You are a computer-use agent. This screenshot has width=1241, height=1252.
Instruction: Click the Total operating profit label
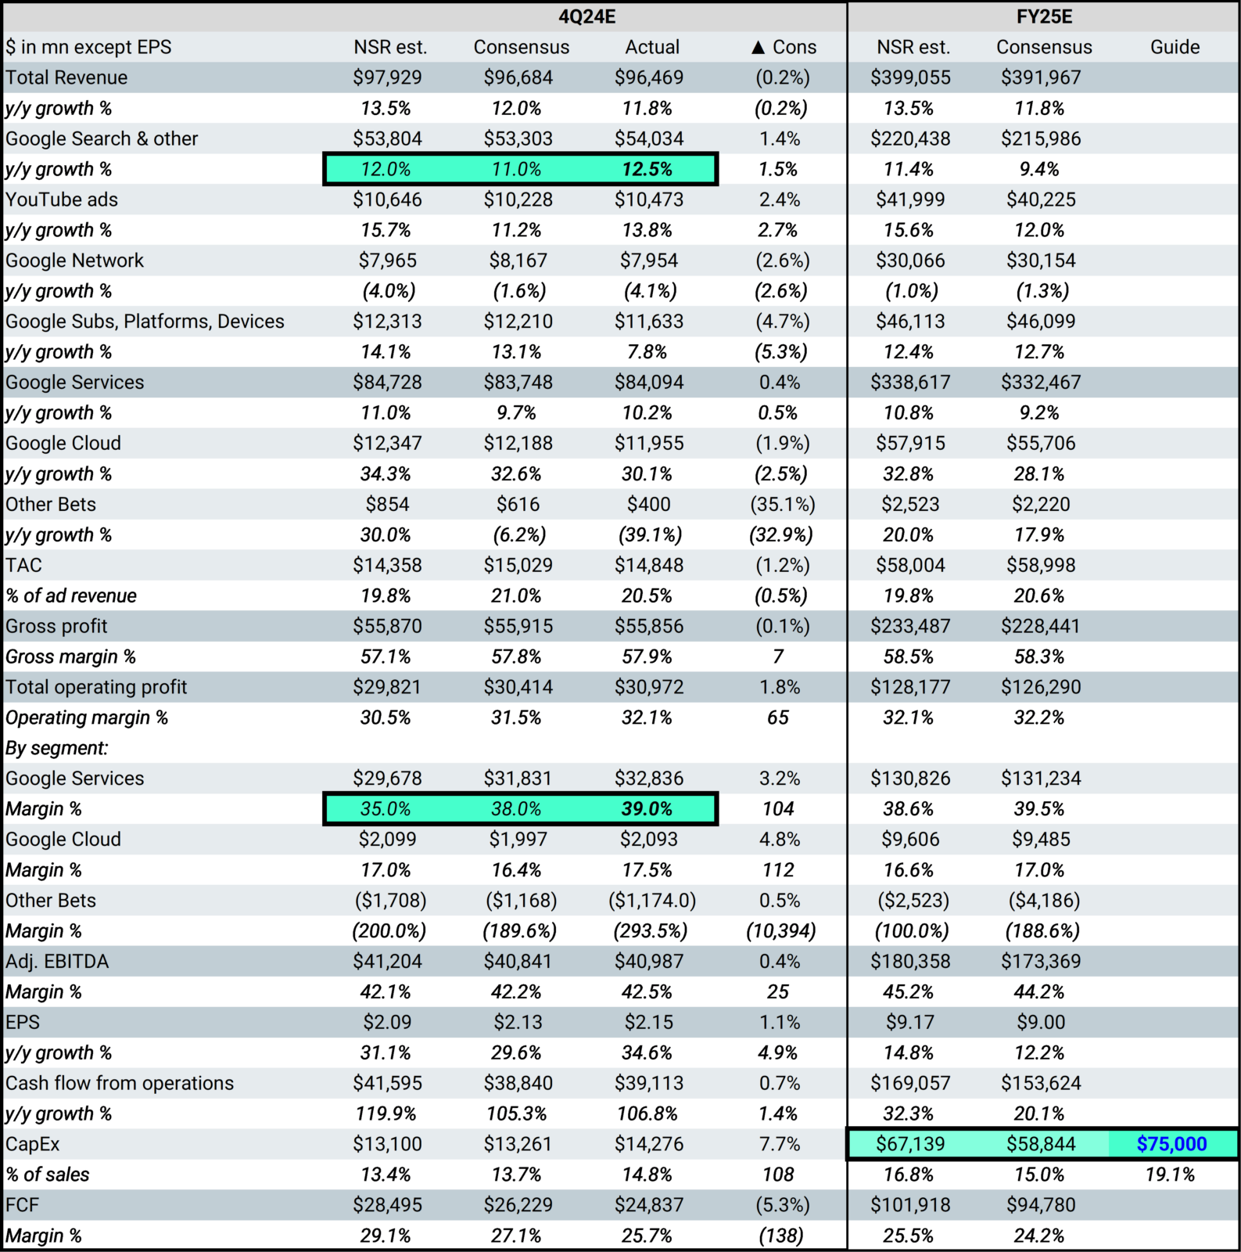point(96,688)
